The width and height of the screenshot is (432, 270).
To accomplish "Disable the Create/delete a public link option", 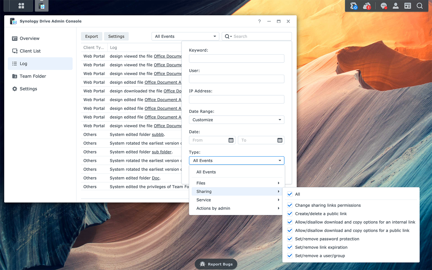I will [x=290, y=214].
